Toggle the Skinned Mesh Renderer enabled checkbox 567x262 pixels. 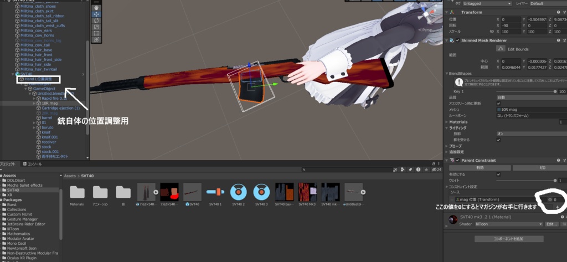click(x=458, y=40)
